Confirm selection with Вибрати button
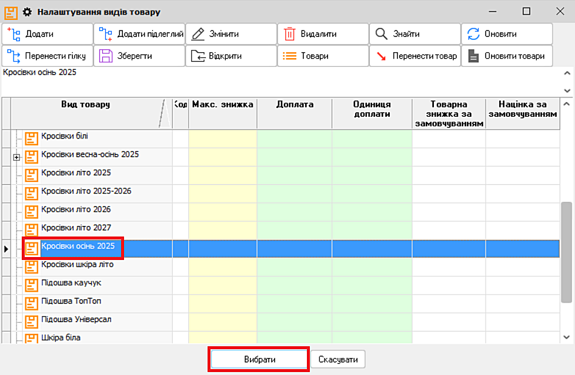This screenshot has height=375, width=575. 259,360
